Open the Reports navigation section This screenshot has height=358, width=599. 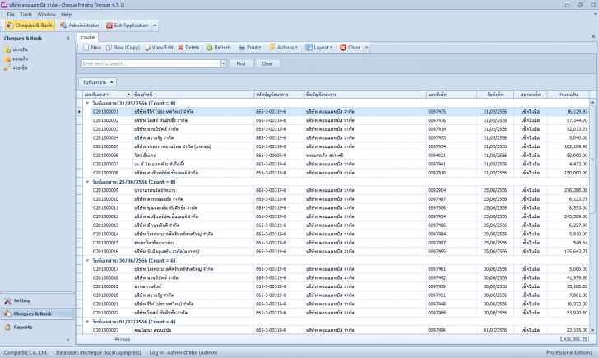(23, 327)
